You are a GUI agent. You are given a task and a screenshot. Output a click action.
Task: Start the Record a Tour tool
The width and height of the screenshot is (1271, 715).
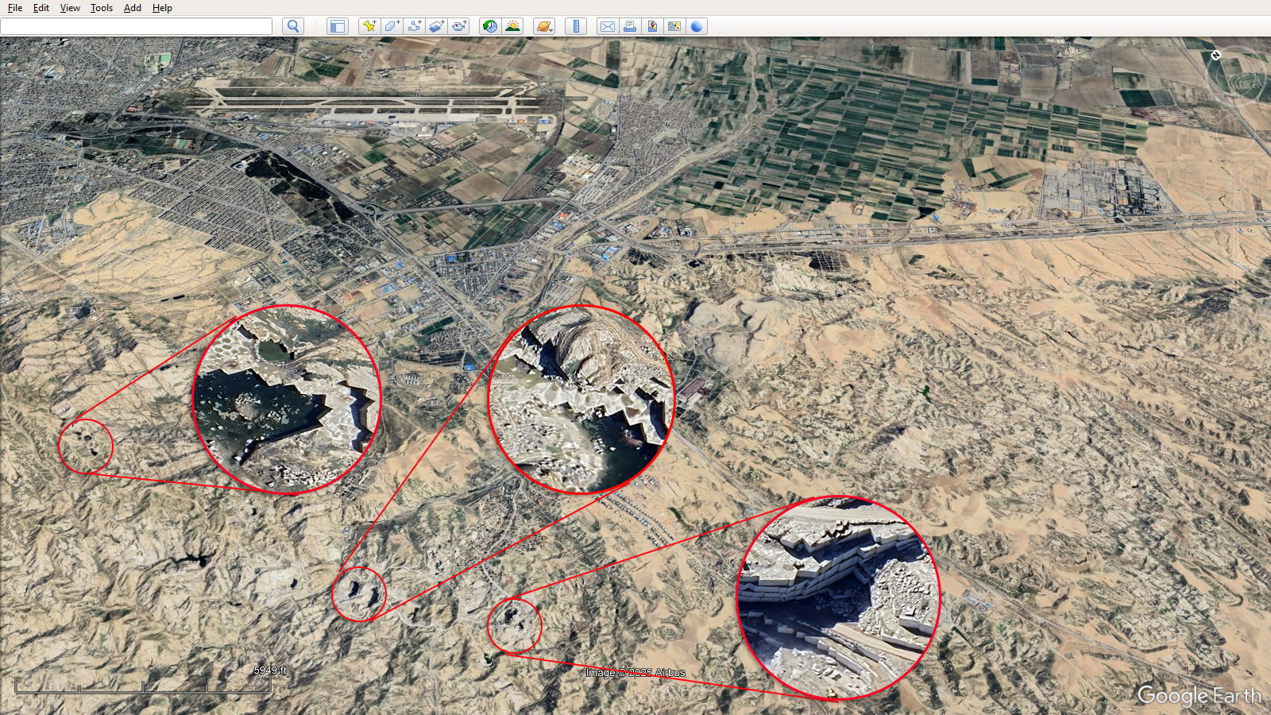[459, 26]
